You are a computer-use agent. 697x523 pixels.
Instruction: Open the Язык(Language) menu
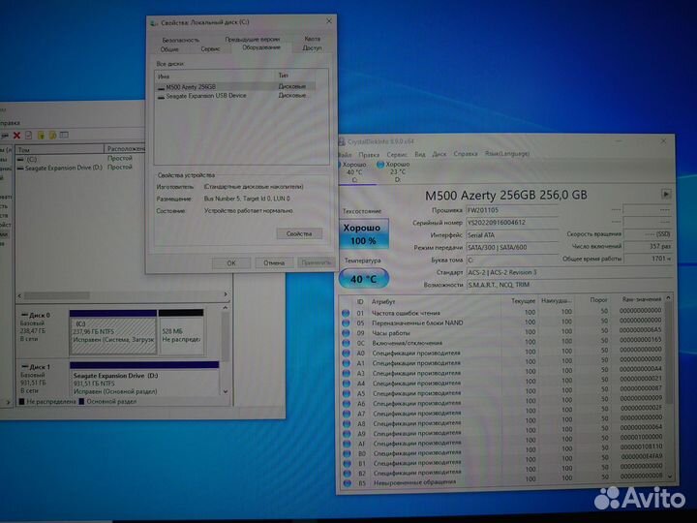coord(507,153)
